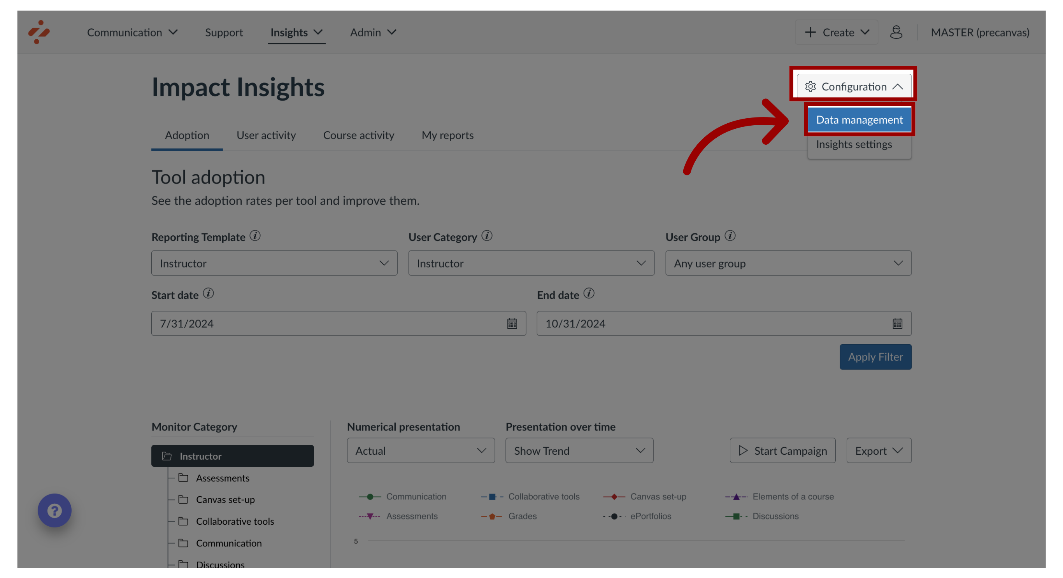Screen dimensions: 1063x578
Task: Toggle Elements of a course legend entry
Action: click(779, 496)
